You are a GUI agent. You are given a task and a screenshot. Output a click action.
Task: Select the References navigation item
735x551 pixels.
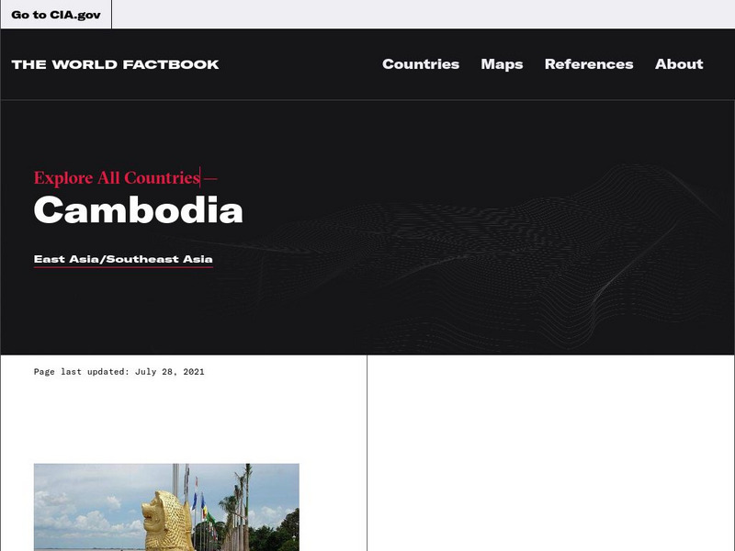point(589,64)
